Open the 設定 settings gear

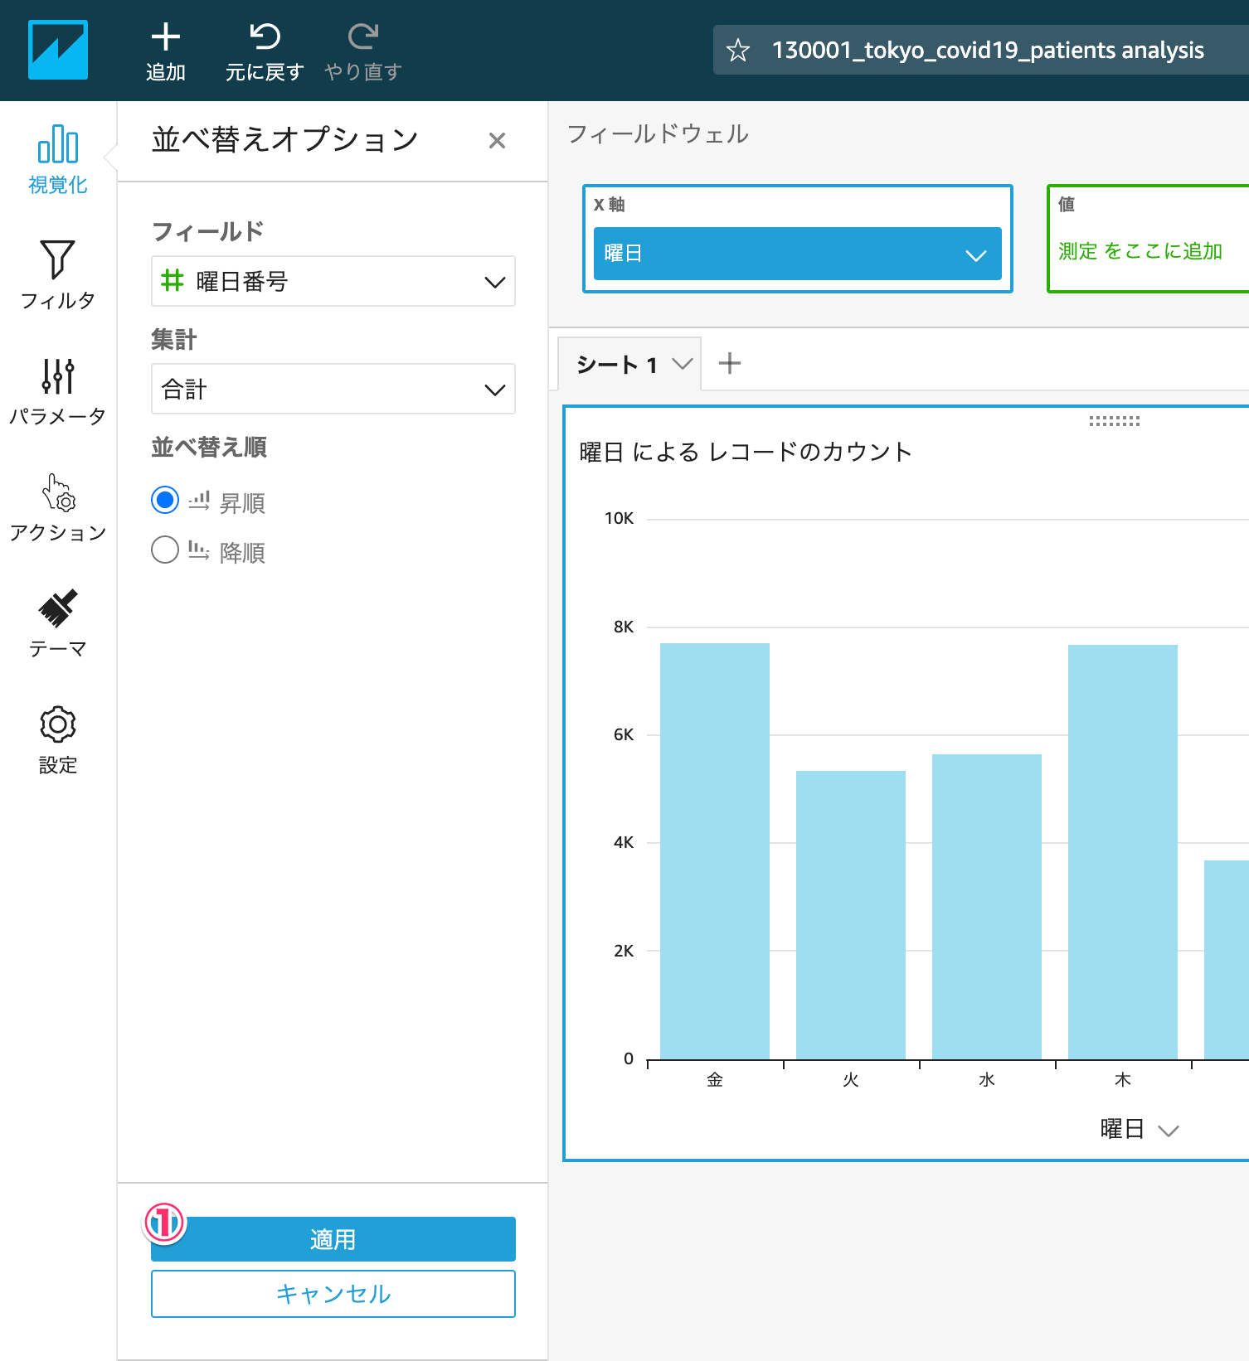coord(57,739)
